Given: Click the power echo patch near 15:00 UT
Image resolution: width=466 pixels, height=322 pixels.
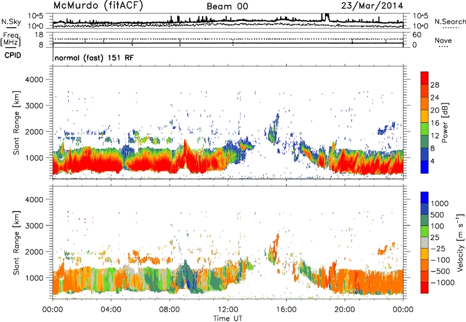Looking at the screenshot, I should pyautogui.click(x=273, y=129).
